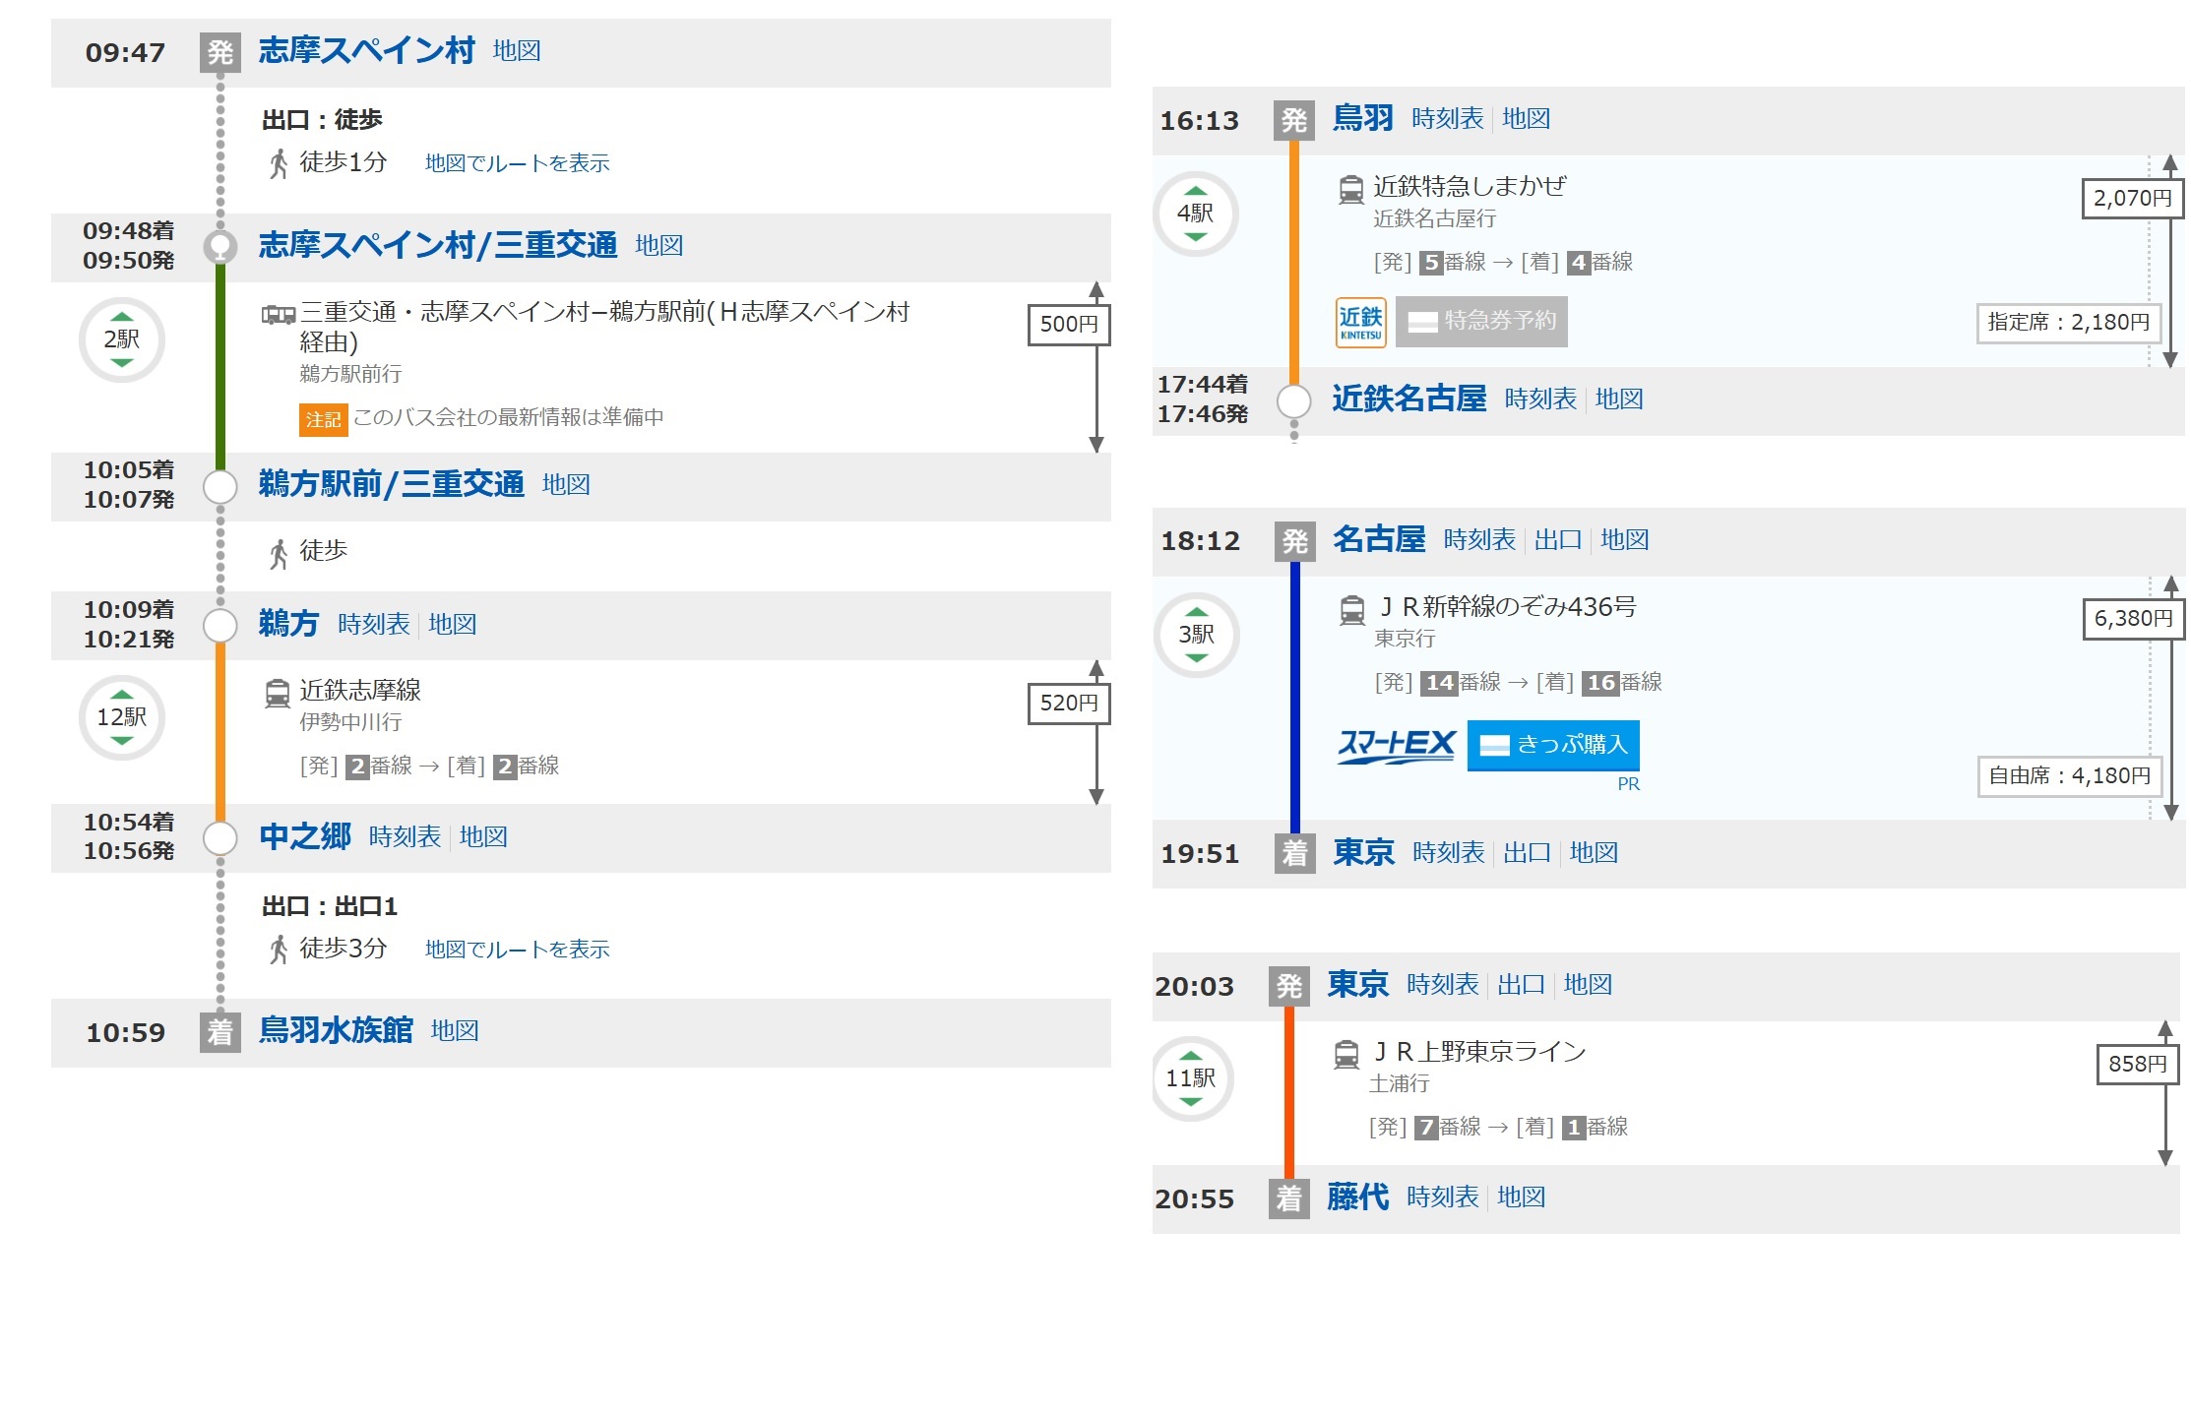Click the きっぷ購入 button
The image size is (2191, 1412).
(x=1553, y=745)
